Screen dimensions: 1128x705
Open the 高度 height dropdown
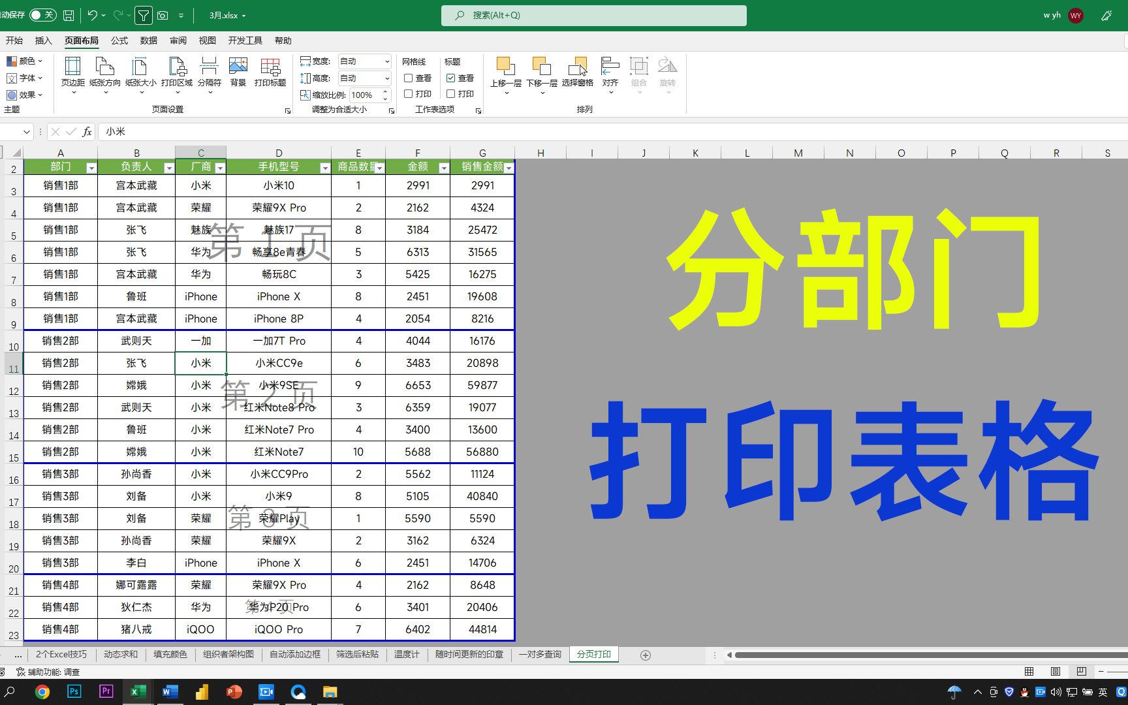pyautogui.click(x=386, y=78)
